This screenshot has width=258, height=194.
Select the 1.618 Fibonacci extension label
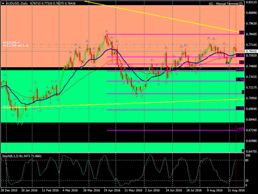click(x=240, y=129)
